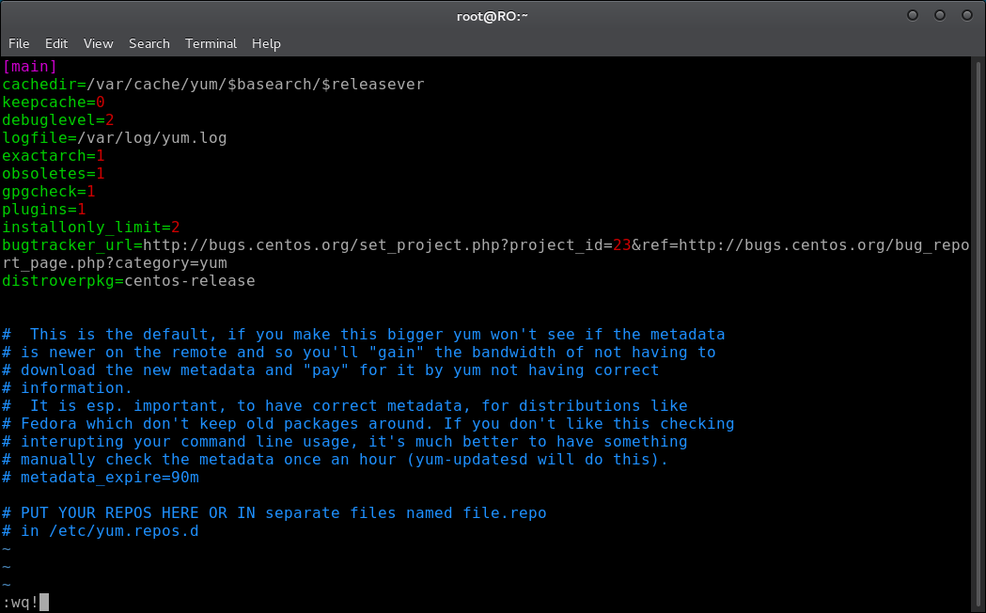The height and width of the screenshot is (613, 986).
Task: Click the gpgcheck=1 setting line
Action: (x=49, y=191)
